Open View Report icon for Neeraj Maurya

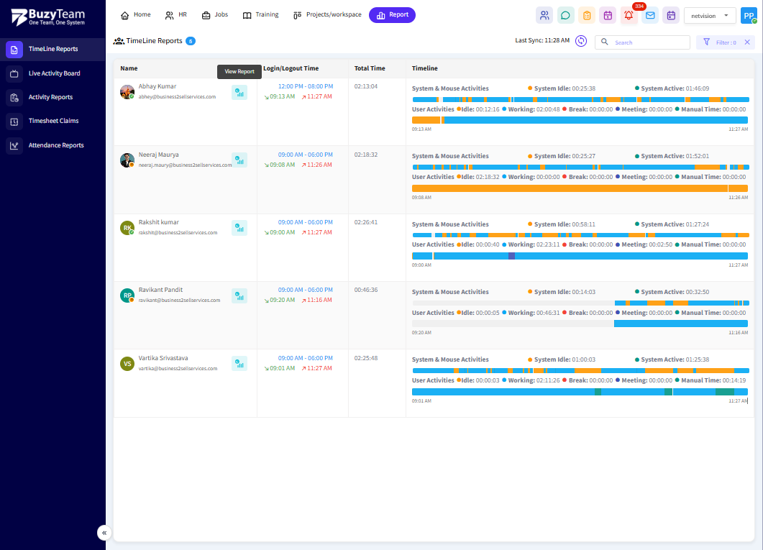point(239,160)
